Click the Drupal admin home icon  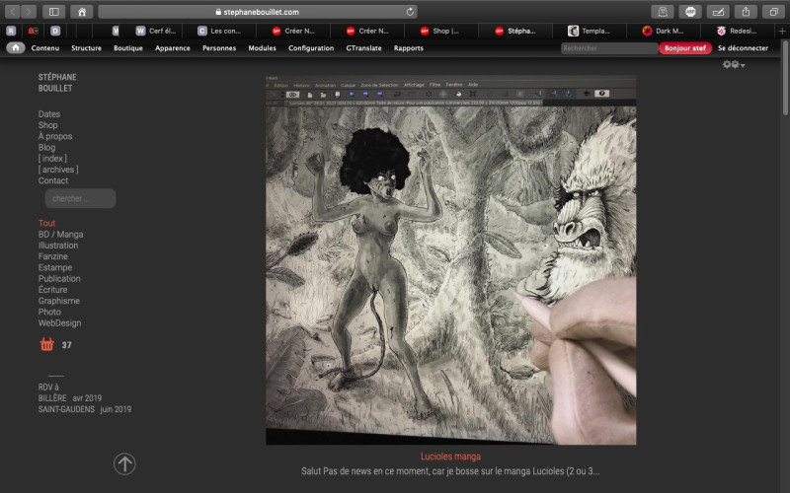point(16,47)
